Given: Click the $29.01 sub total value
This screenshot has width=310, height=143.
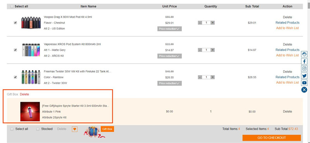Looking at the screenshot, I should (x=252, y=23).
